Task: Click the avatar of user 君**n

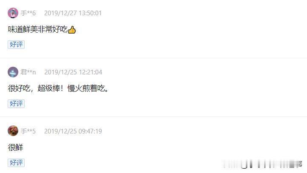Action: (x=13, y=72)
